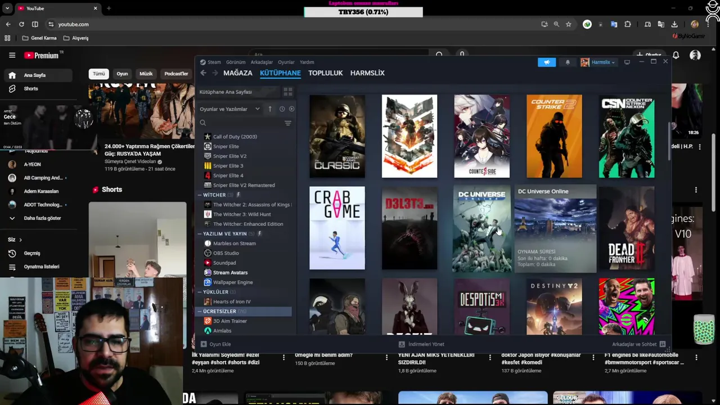This screenshot has width=720, height=405.
Task: Switch library to collections grid view
Action: 288,92
